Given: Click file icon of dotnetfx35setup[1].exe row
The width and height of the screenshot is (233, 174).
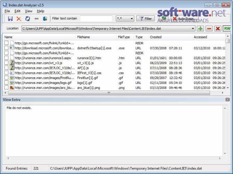Looking at the screenshot, I should click(12, 48).
